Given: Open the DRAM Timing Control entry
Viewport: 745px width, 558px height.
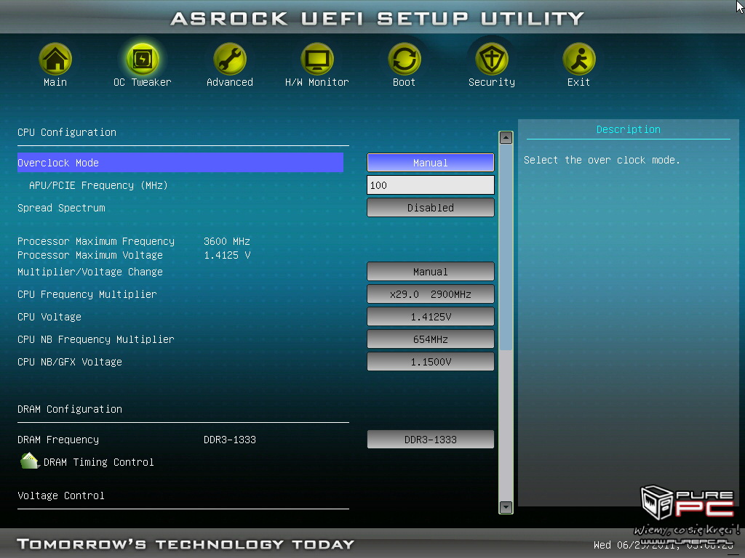Looking at the screenshot, I should [x=99, y=462].
